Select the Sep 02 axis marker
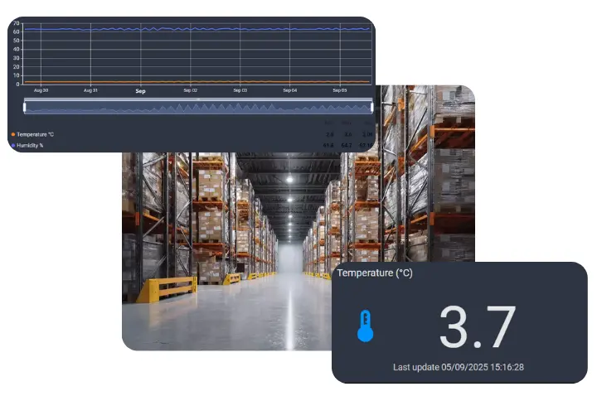 coord(190,90)
